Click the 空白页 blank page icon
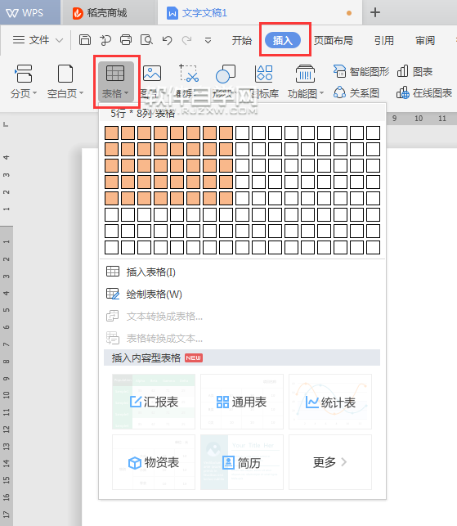This screenshot has height=526, width=457. pos(65,74)
